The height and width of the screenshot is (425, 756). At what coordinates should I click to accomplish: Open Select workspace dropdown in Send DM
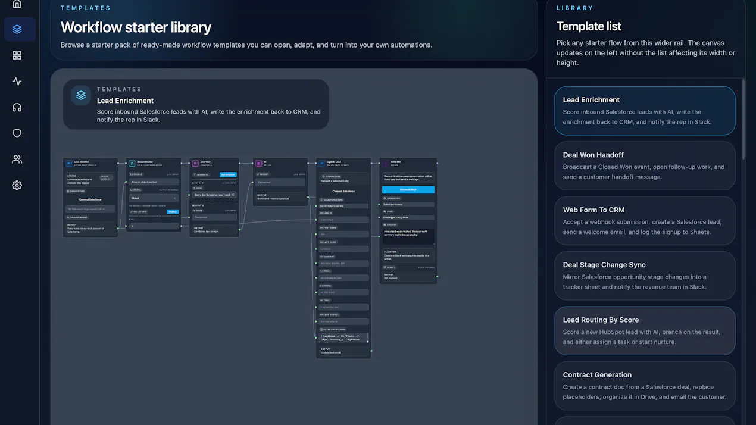(408, 204)
